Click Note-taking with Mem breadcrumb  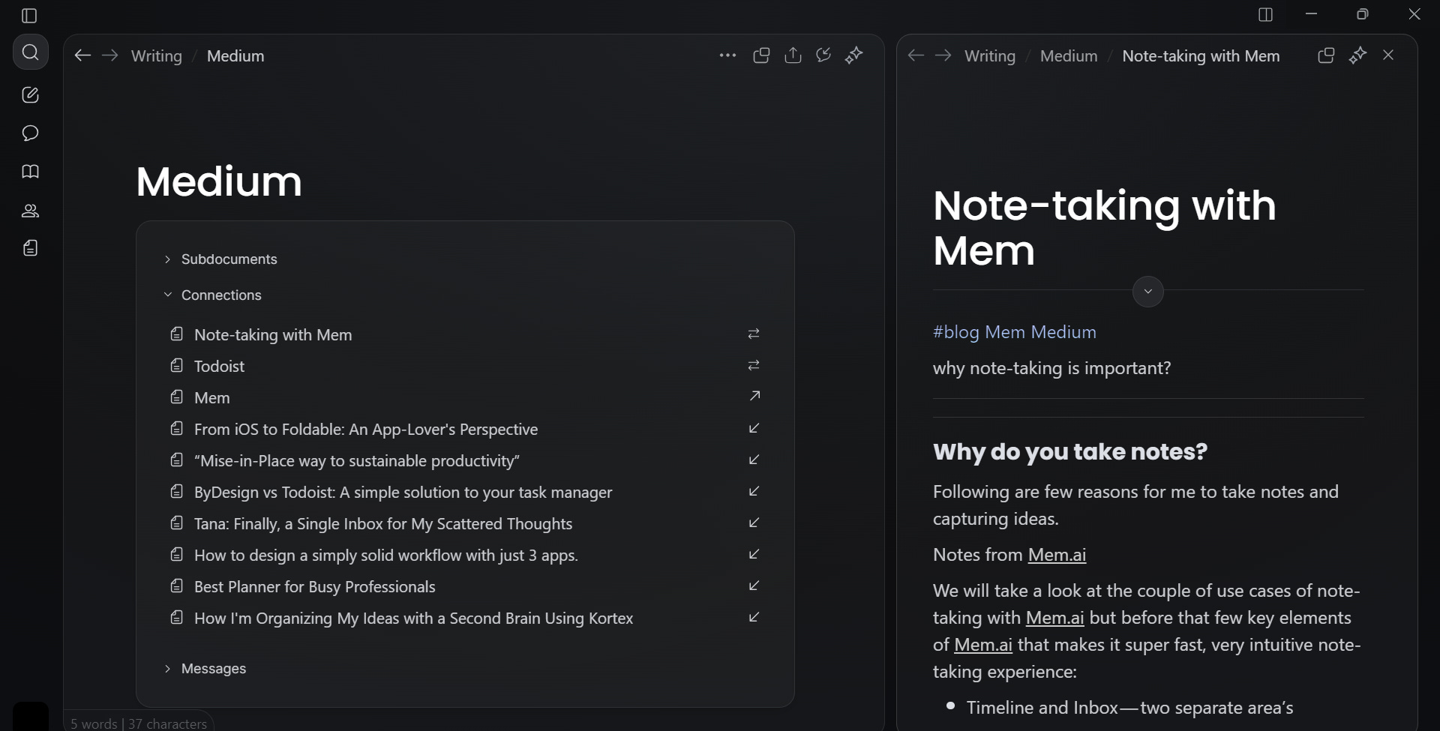click(x=1201, y=56)
